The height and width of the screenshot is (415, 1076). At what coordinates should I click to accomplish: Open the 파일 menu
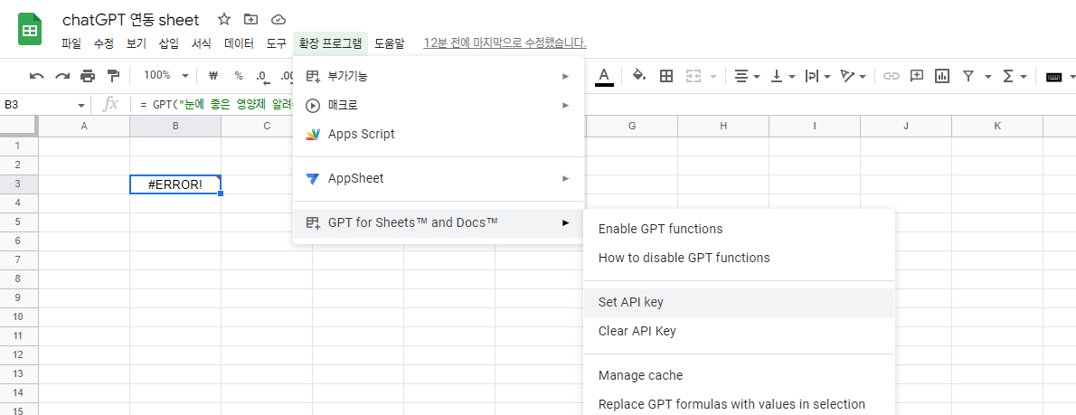coord(71,43)
